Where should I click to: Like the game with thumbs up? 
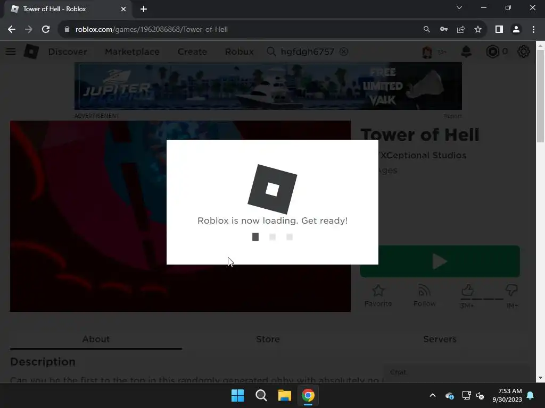[467, 290]
